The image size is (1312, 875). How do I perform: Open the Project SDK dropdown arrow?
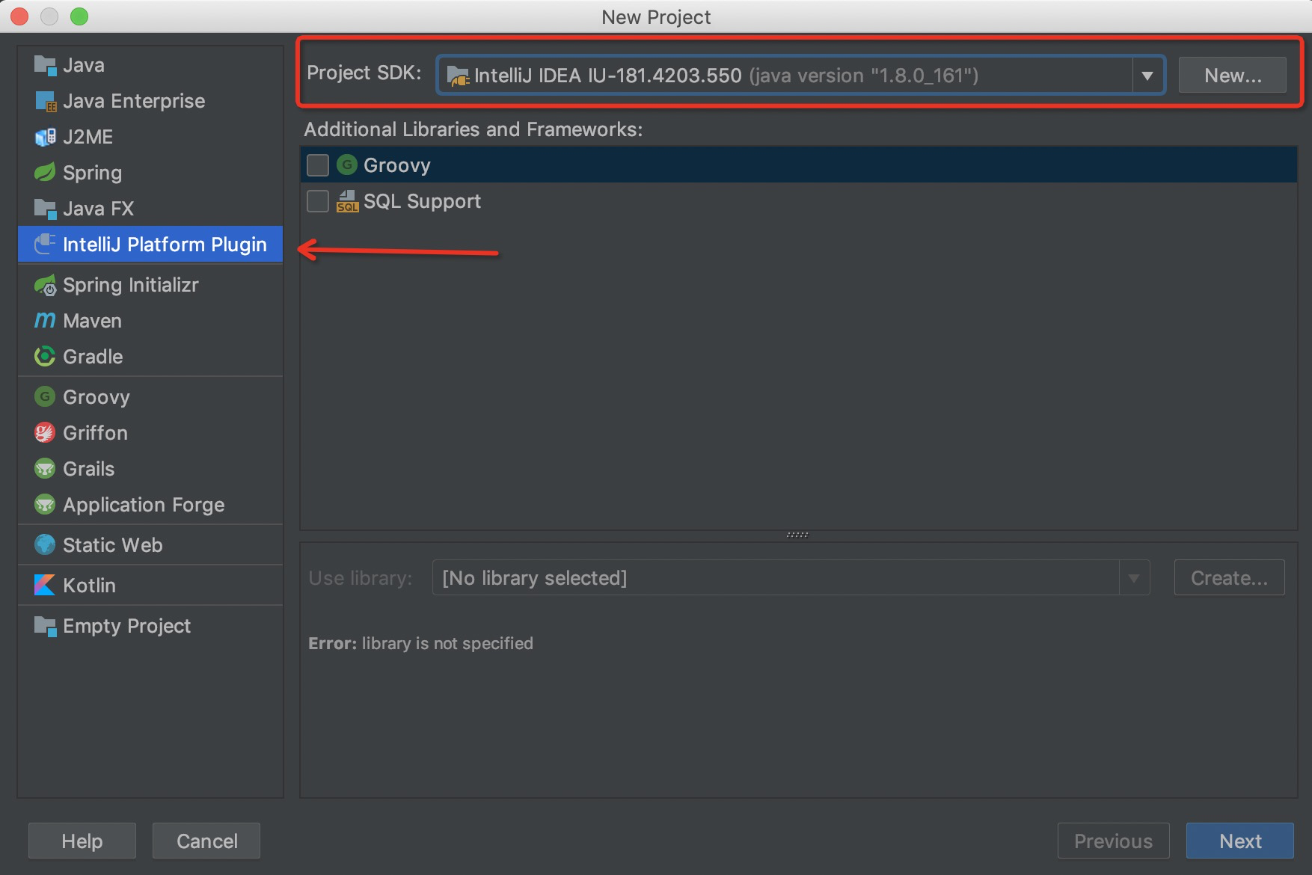click(x=1147, y=76)
